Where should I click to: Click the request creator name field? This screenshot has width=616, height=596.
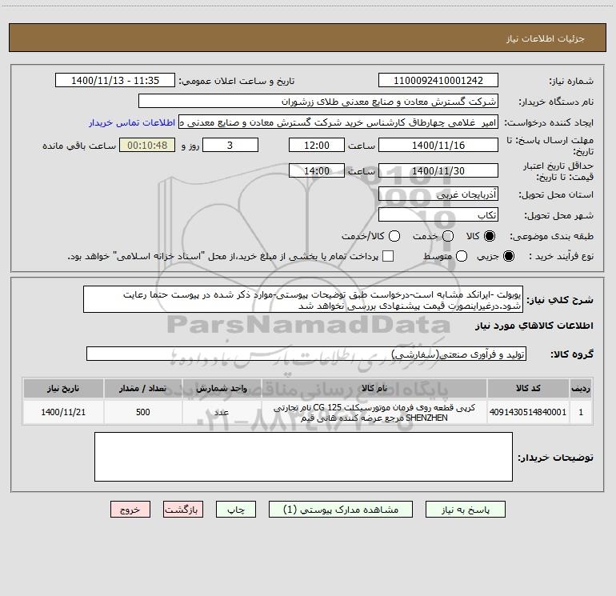(338, 122)
